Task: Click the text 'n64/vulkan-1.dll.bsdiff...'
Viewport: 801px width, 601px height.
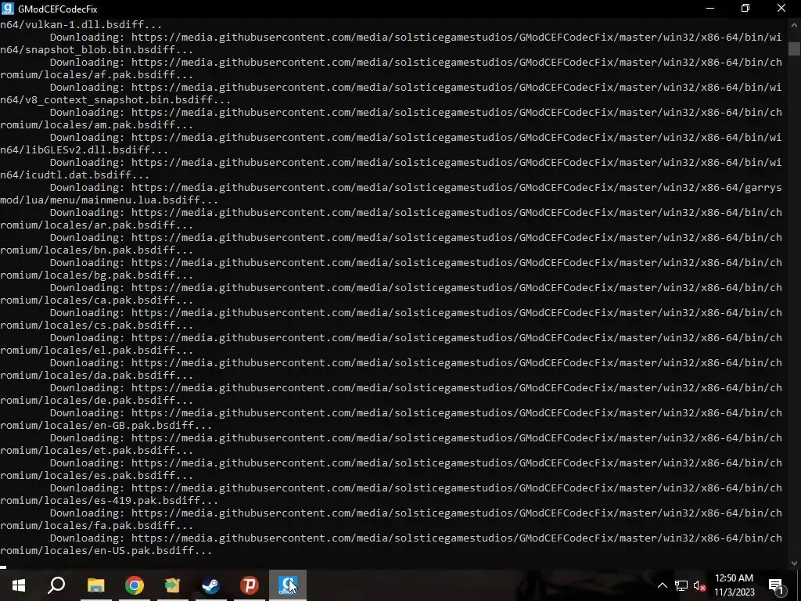Action: pos(81,24)
